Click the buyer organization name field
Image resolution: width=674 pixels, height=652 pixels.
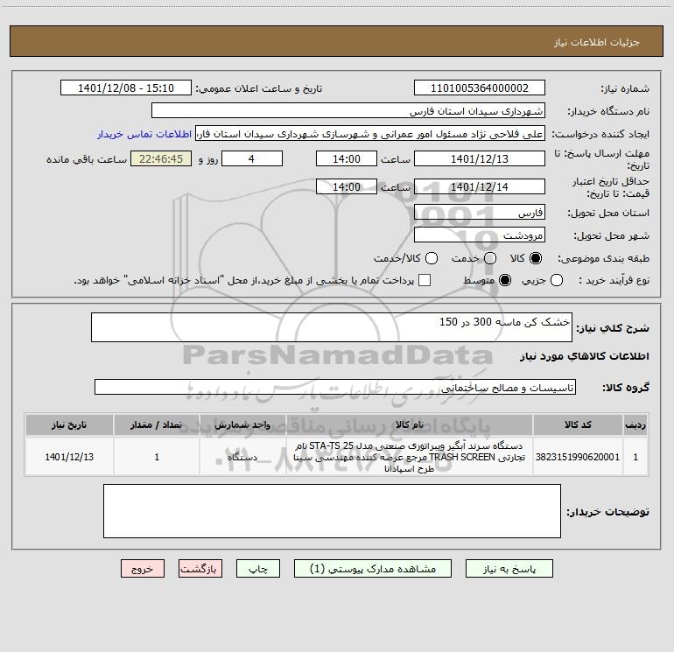pyautogui.click(x=348, y=111)
